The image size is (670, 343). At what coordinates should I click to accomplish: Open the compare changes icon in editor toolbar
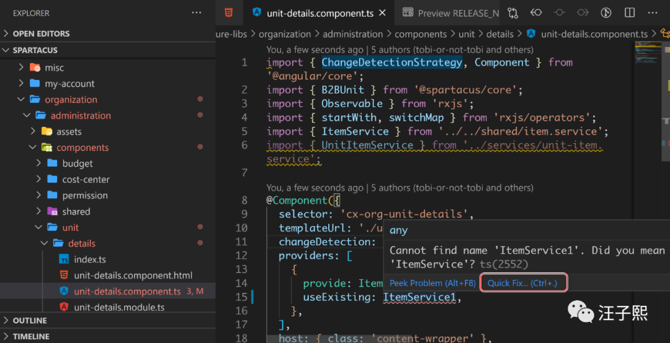(513, 13)
